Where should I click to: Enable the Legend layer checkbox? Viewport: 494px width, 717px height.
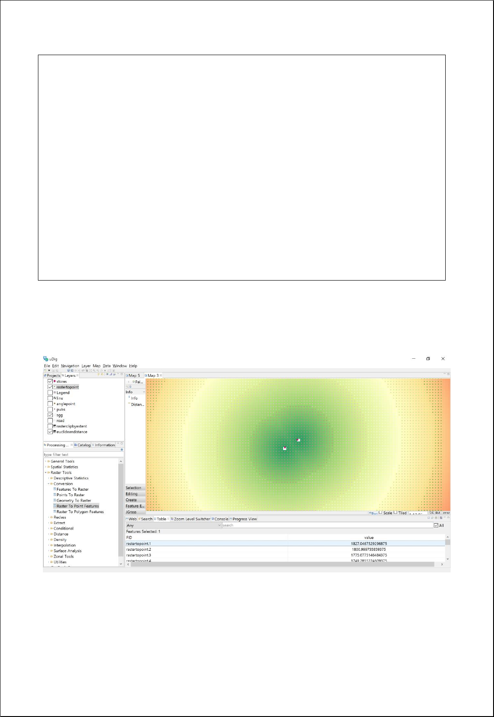tap(50, 393)
